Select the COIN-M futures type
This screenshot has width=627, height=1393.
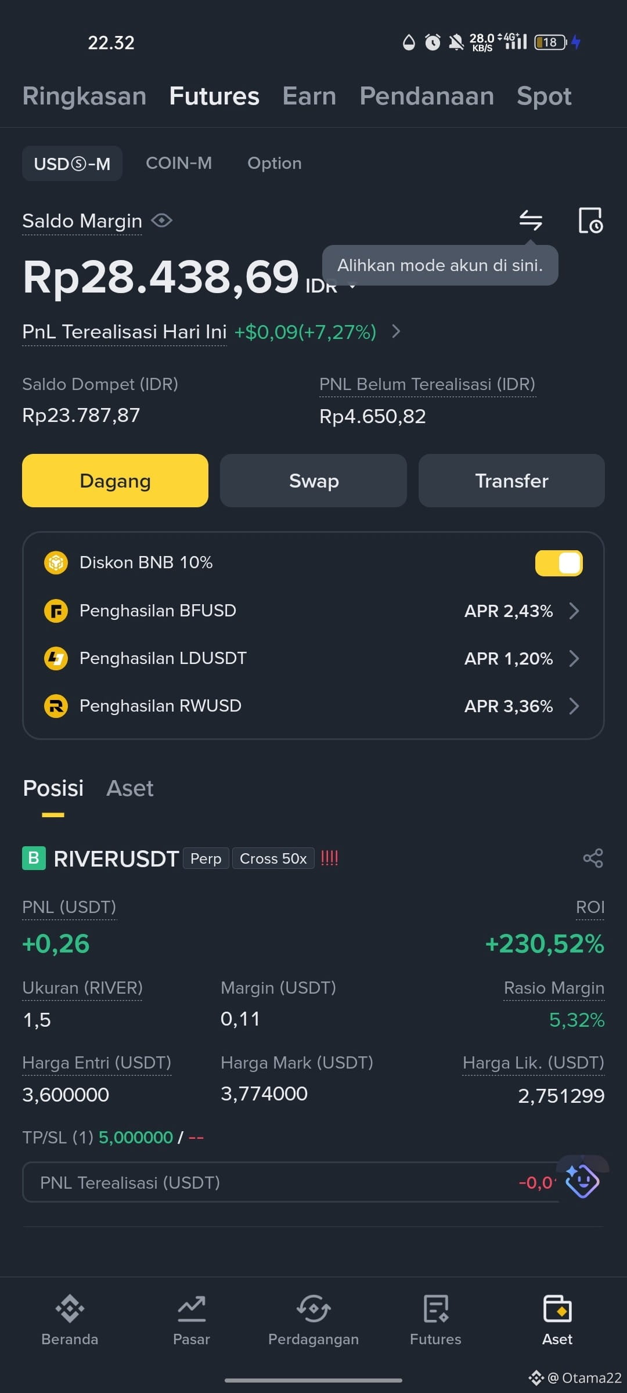coord(179,163)
